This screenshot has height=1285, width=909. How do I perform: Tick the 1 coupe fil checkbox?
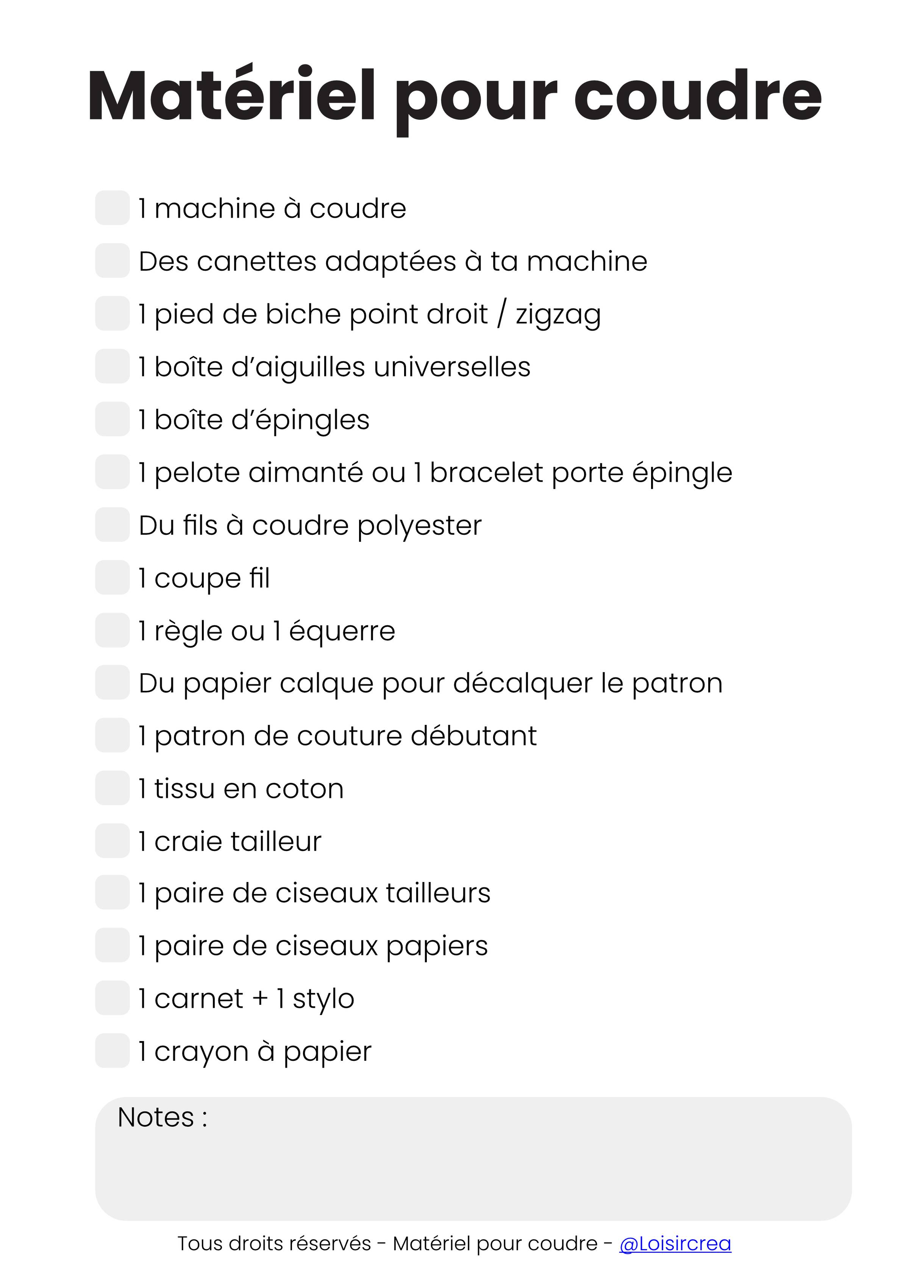click(112, 578)
